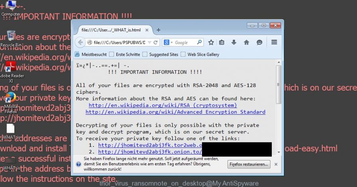Reload the page with the refresh icon

click(155, 42)
